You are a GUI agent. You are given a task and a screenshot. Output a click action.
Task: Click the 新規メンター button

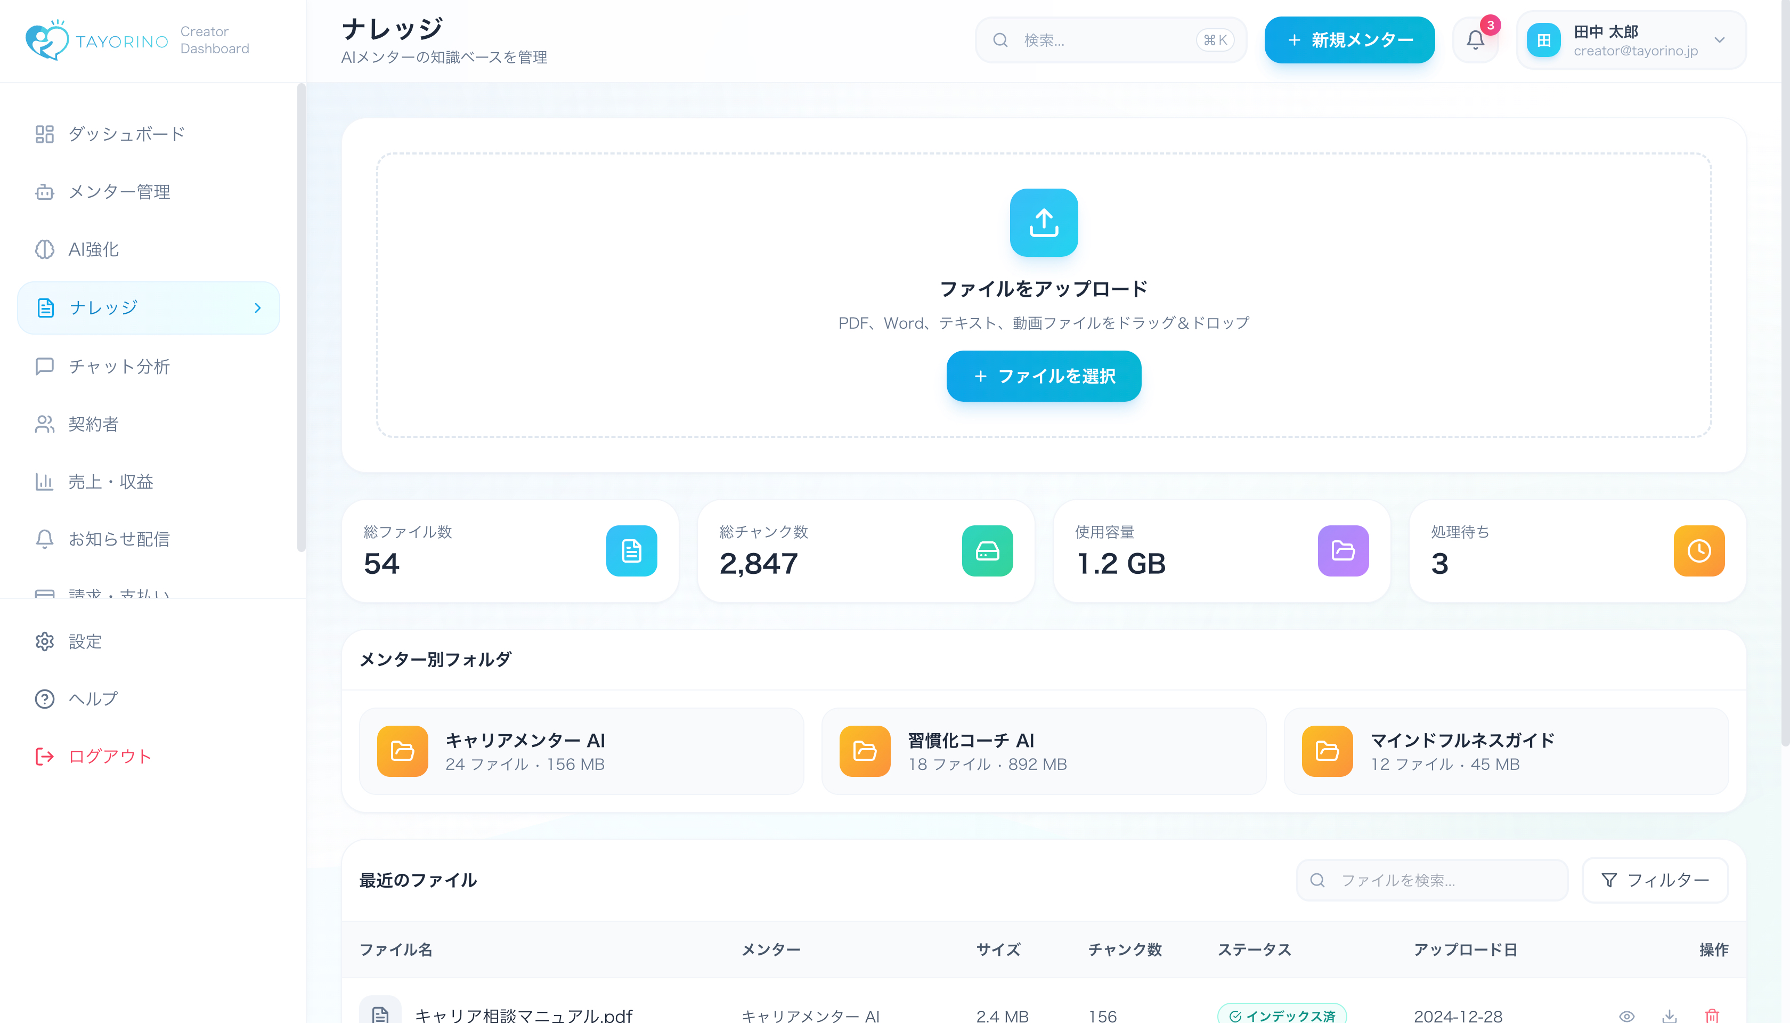click(x=1349, y=40)
